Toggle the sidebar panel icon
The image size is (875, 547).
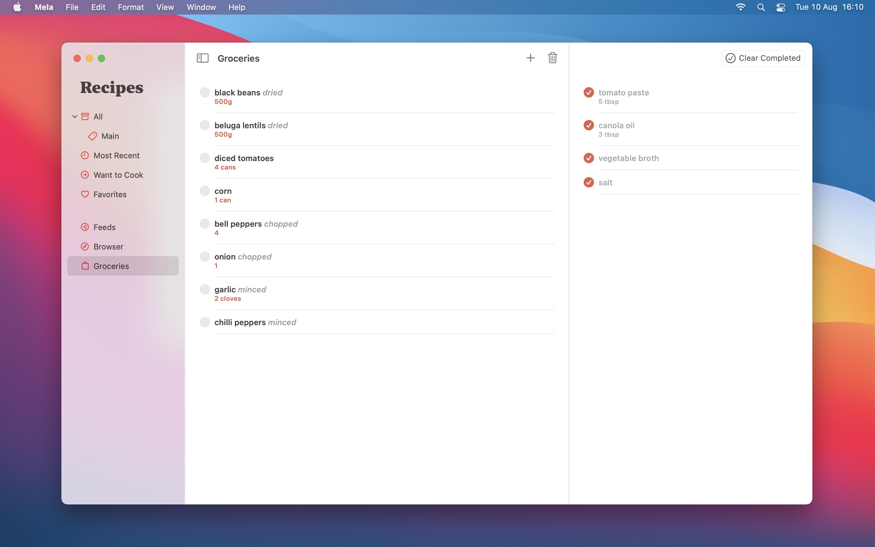pos(202,58)
